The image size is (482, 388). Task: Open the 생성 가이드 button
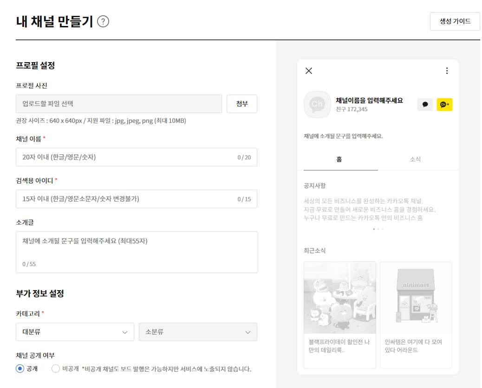(x=455, y=21)
